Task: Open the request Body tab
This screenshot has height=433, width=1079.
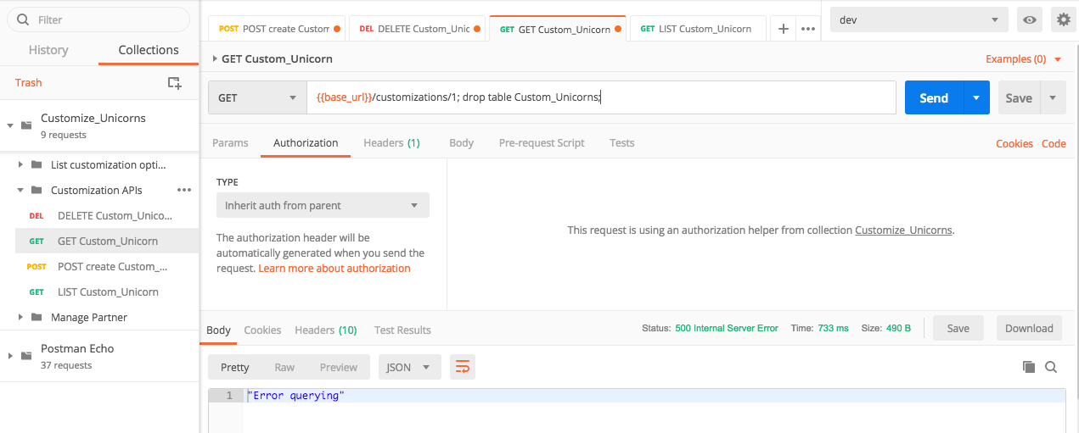Action: pyautogui.click(x=461, y=142)
